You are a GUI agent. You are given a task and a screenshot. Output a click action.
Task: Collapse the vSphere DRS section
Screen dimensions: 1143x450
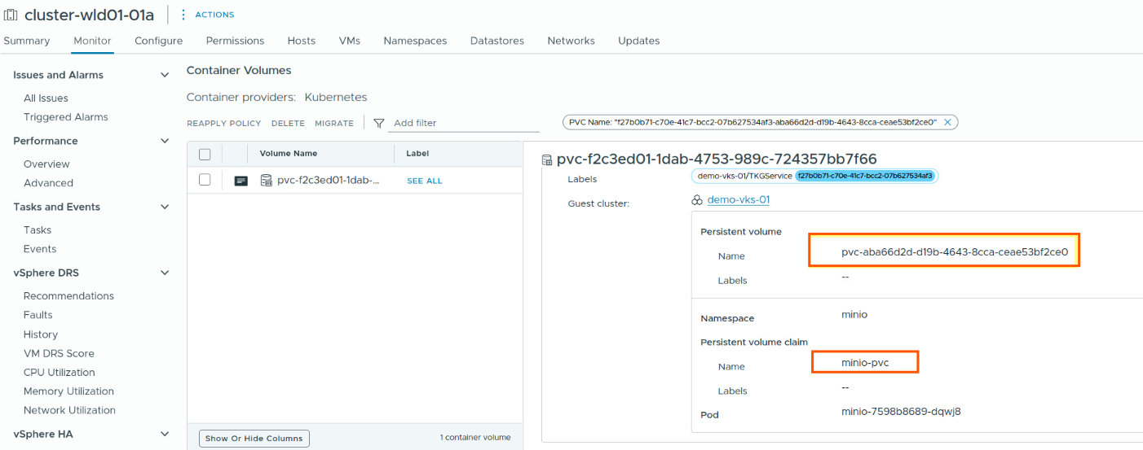point(165,273)
